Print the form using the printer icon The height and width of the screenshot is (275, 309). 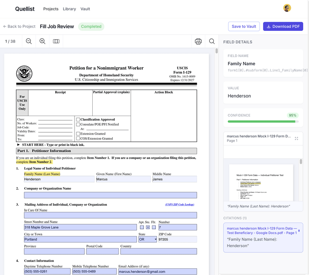(x=198, y=41)
